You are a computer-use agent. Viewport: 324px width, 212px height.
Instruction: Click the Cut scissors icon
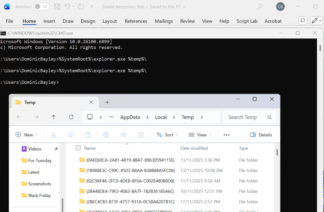pyautogui.click(x=53, y=135)
